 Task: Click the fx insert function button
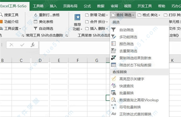pos(33,45)
